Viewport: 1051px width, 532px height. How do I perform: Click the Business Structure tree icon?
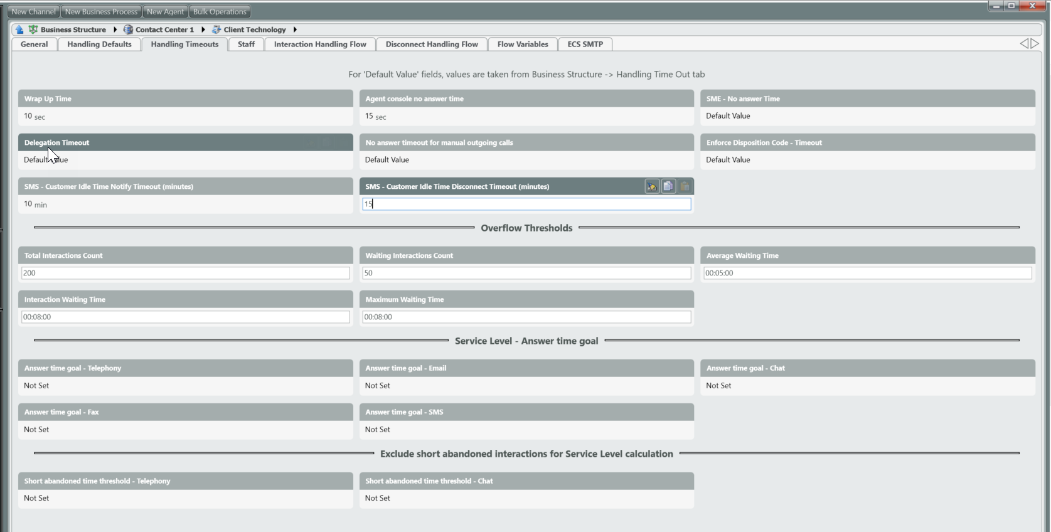[33, 29]
